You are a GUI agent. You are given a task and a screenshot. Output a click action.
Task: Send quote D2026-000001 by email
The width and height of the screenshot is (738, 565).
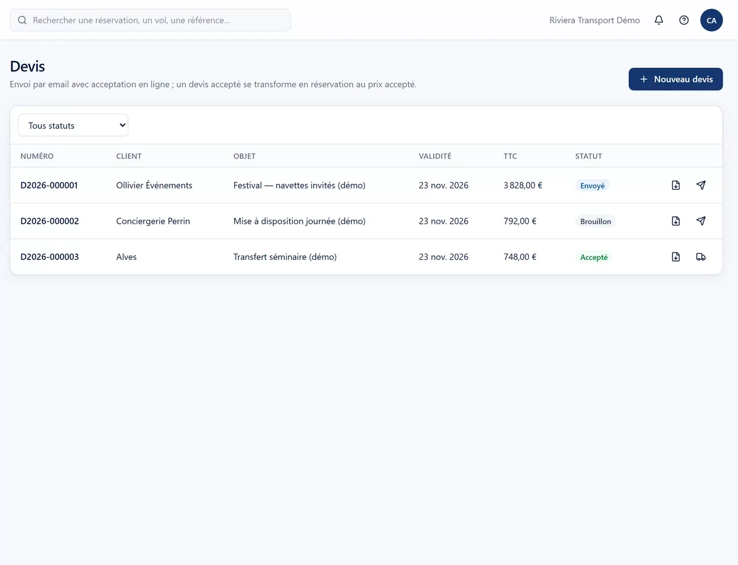click(701, 185)
